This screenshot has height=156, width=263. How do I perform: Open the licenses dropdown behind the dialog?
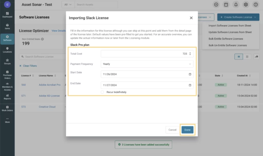pos(206,17)
